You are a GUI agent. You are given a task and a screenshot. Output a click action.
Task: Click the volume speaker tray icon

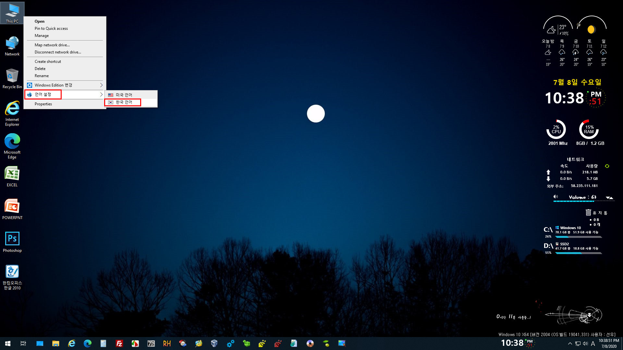(585, 344)
